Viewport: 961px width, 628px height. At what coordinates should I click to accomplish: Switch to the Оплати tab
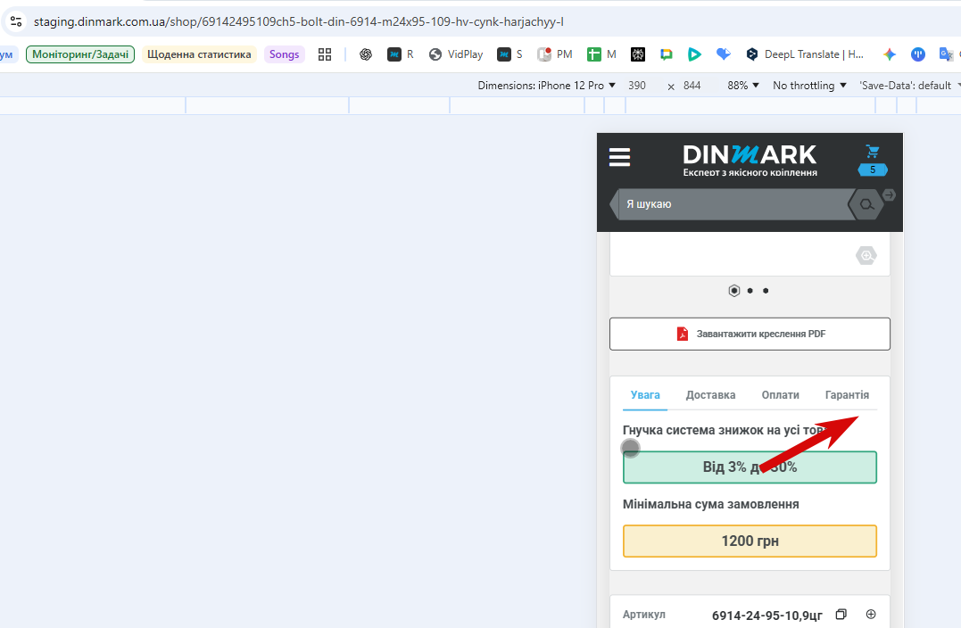pyautogui.click(x=780, y=395)
